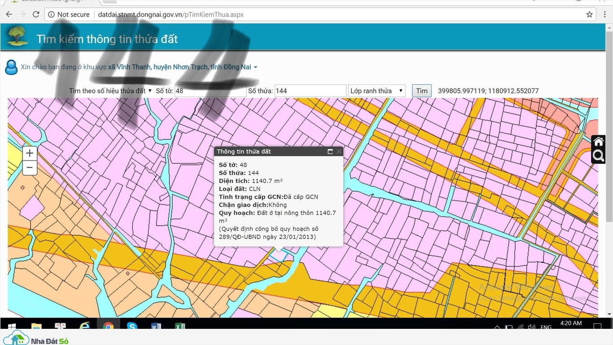Click the blue highlighted parcel on the map
Screen dimensions: 613x345
point(278,255)
